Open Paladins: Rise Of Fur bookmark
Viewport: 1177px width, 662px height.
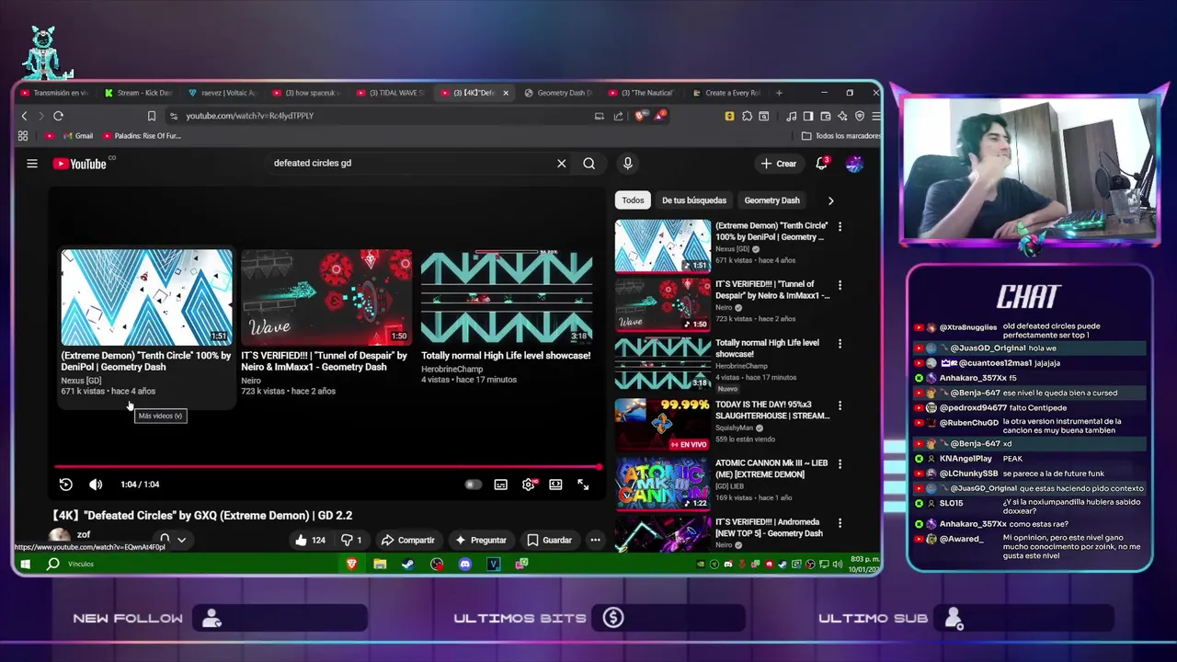coord(143,136)
